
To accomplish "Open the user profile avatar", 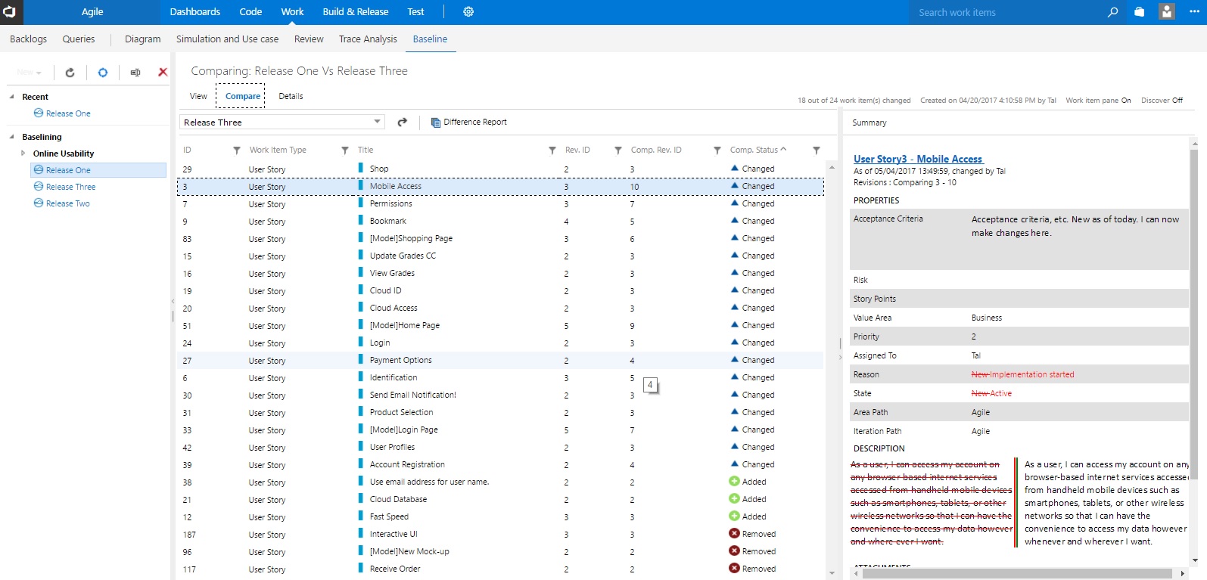I will [1167, 12].
